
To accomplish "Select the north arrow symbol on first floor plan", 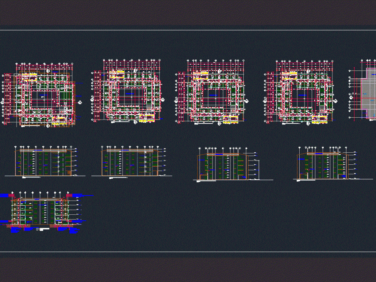I will pos(48,71).
